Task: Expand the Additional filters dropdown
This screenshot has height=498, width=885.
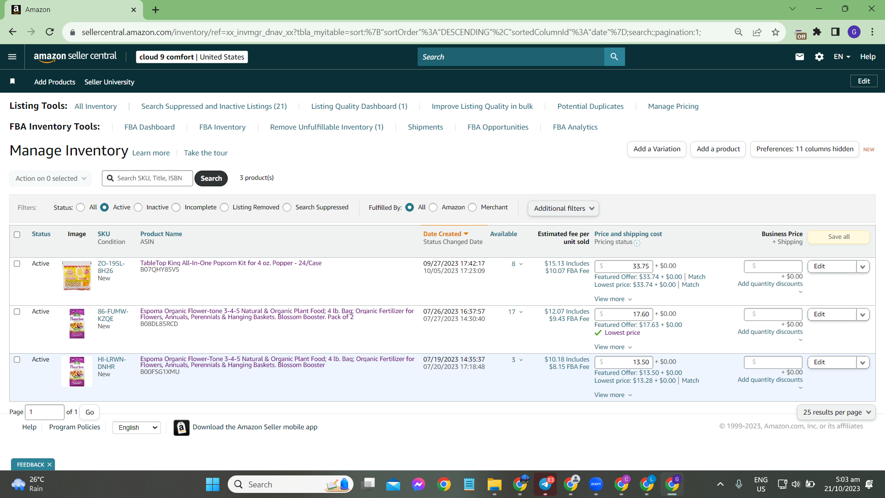Action: [563, 208]
